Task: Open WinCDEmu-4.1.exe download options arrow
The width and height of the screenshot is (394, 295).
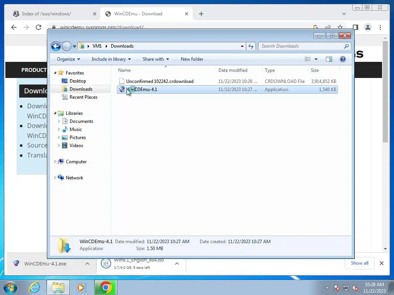Action: pyautogui.click(x=87, y=264)
